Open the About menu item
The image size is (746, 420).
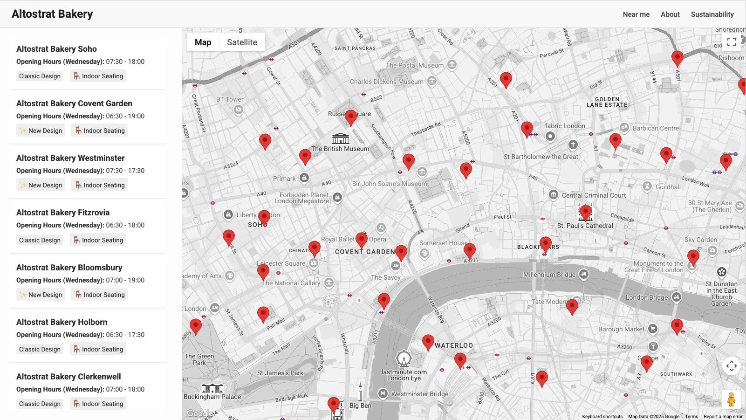(x=670, y=14)
